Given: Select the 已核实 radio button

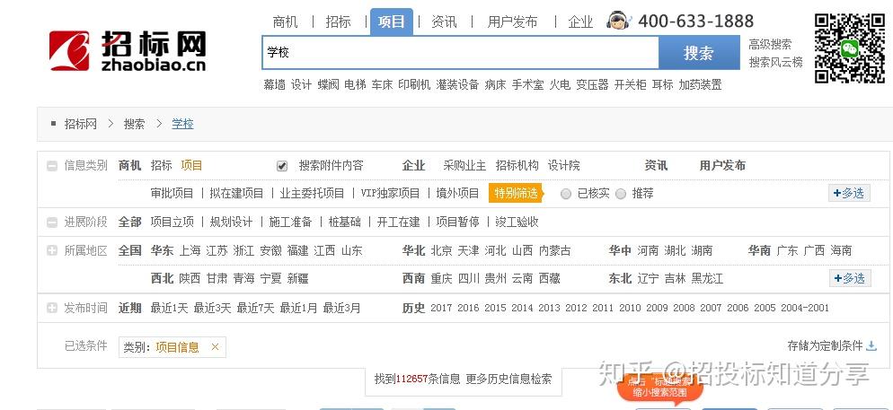Looking at the screenshot, I should pyautogui.click(x=565, y=194).
